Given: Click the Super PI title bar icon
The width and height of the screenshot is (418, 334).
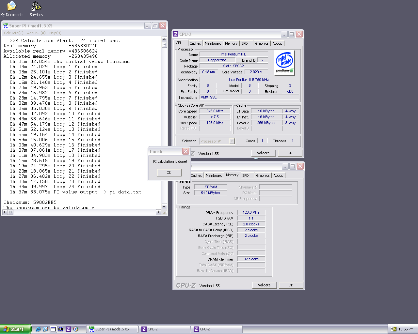Looking at the screenshot, I should [5, 25].
